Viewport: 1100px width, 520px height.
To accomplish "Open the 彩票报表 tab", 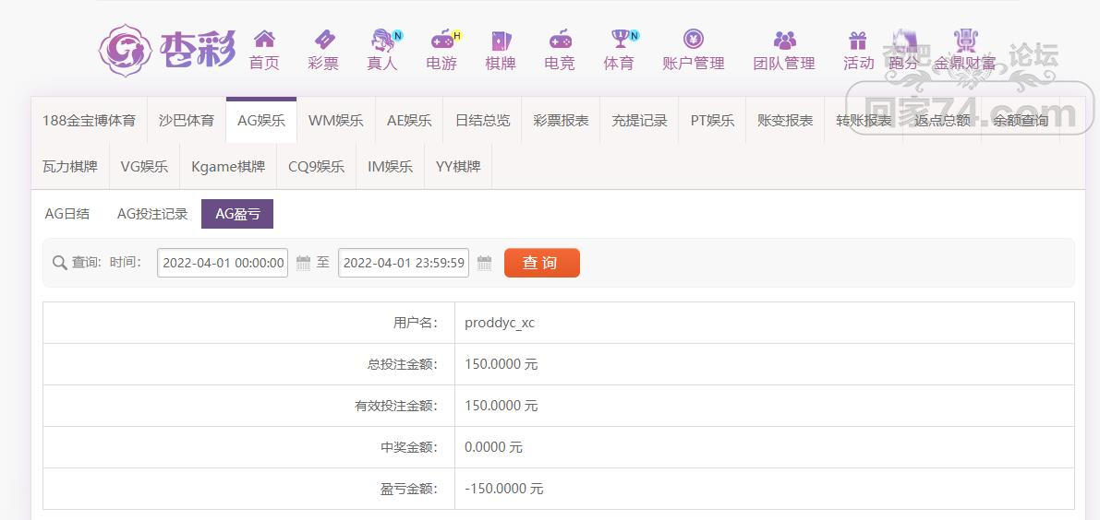I will pyautogui.click(x=561, y=121).
